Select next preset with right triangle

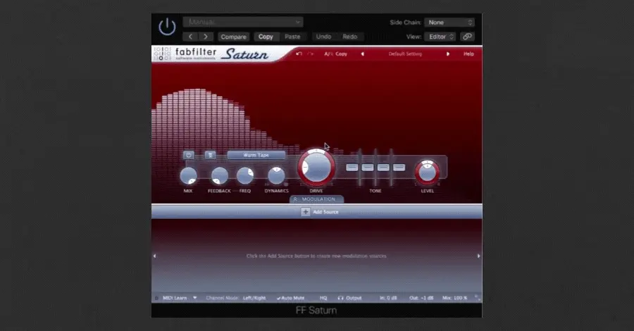pos(447,54)
